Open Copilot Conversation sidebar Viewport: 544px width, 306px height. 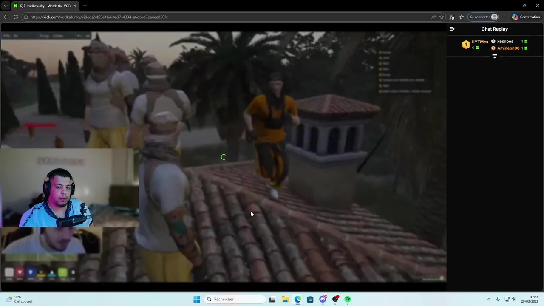pos(526,17)
